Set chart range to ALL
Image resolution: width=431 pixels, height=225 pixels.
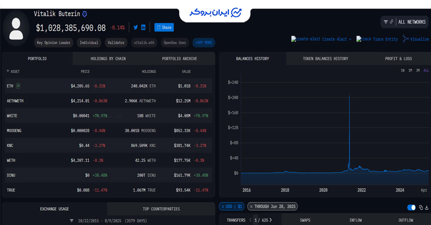[x=426, y=70]
